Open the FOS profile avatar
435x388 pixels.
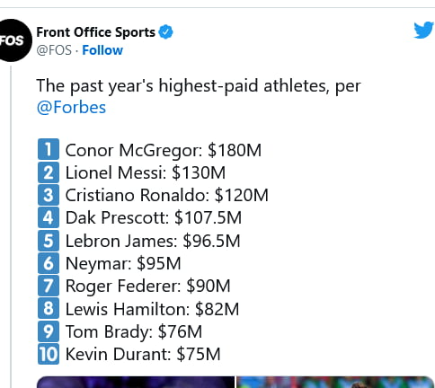pyautogui.click(x=13, y=40)
